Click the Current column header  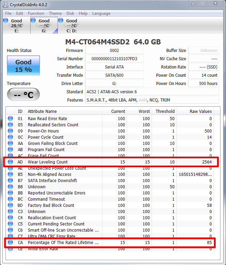[114, 112]
